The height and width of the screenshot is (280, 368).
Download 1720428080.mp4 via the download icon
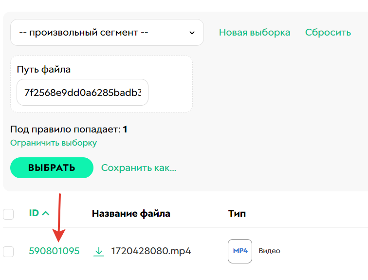[99, 251]
